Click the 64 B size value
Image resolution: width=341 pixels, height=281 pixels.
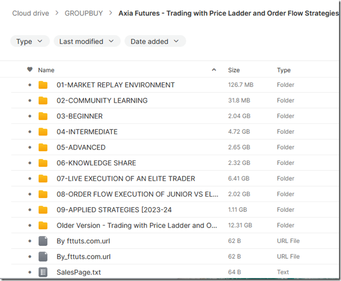pos(235,272)
